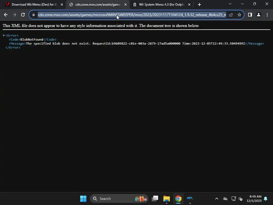This screenshot has height=205, width=273.
Task: Reload the current page
Action: 23,15
